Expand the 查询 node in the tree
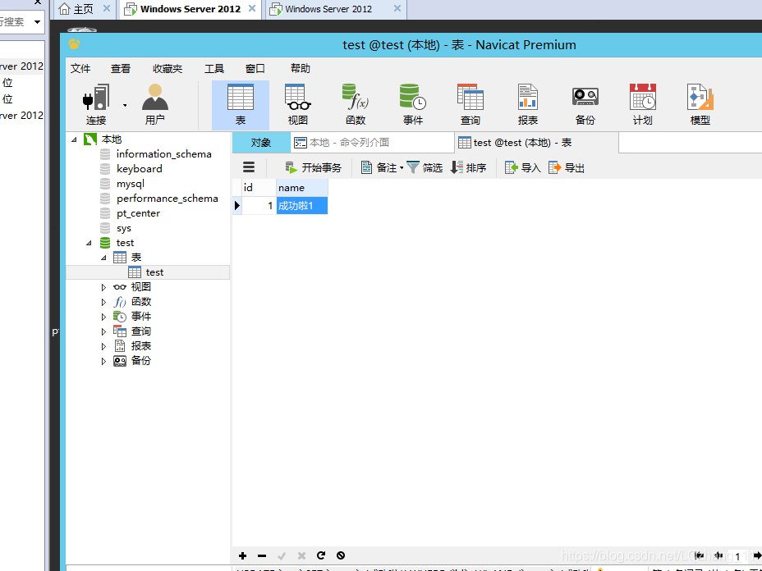762x571 pixels. [x=103, y=331]
